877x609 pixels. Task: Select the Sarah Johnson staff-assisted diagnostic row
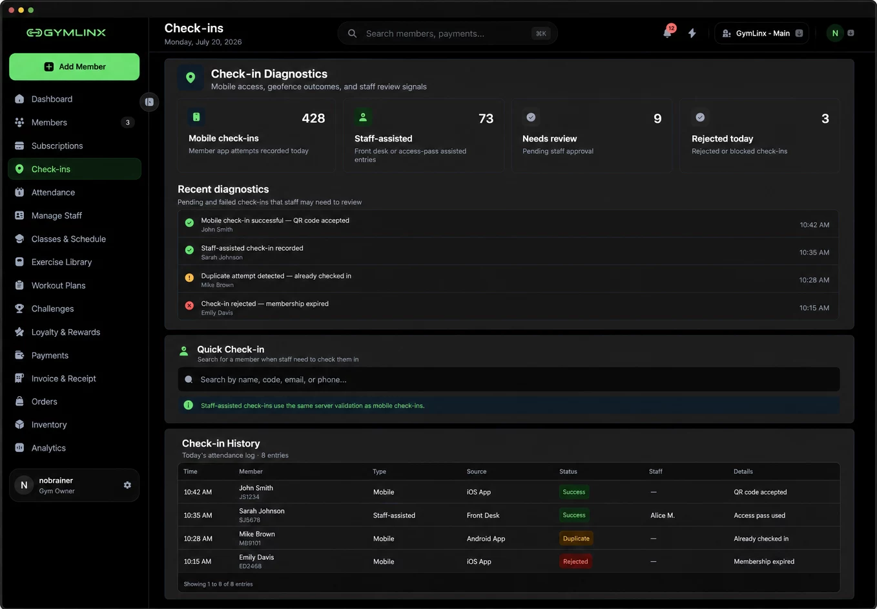tap(508, 252)
